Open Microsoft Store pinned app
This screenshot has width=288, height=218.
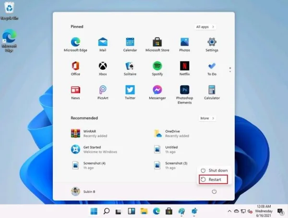pyautogui.click(x=157, y=44)
